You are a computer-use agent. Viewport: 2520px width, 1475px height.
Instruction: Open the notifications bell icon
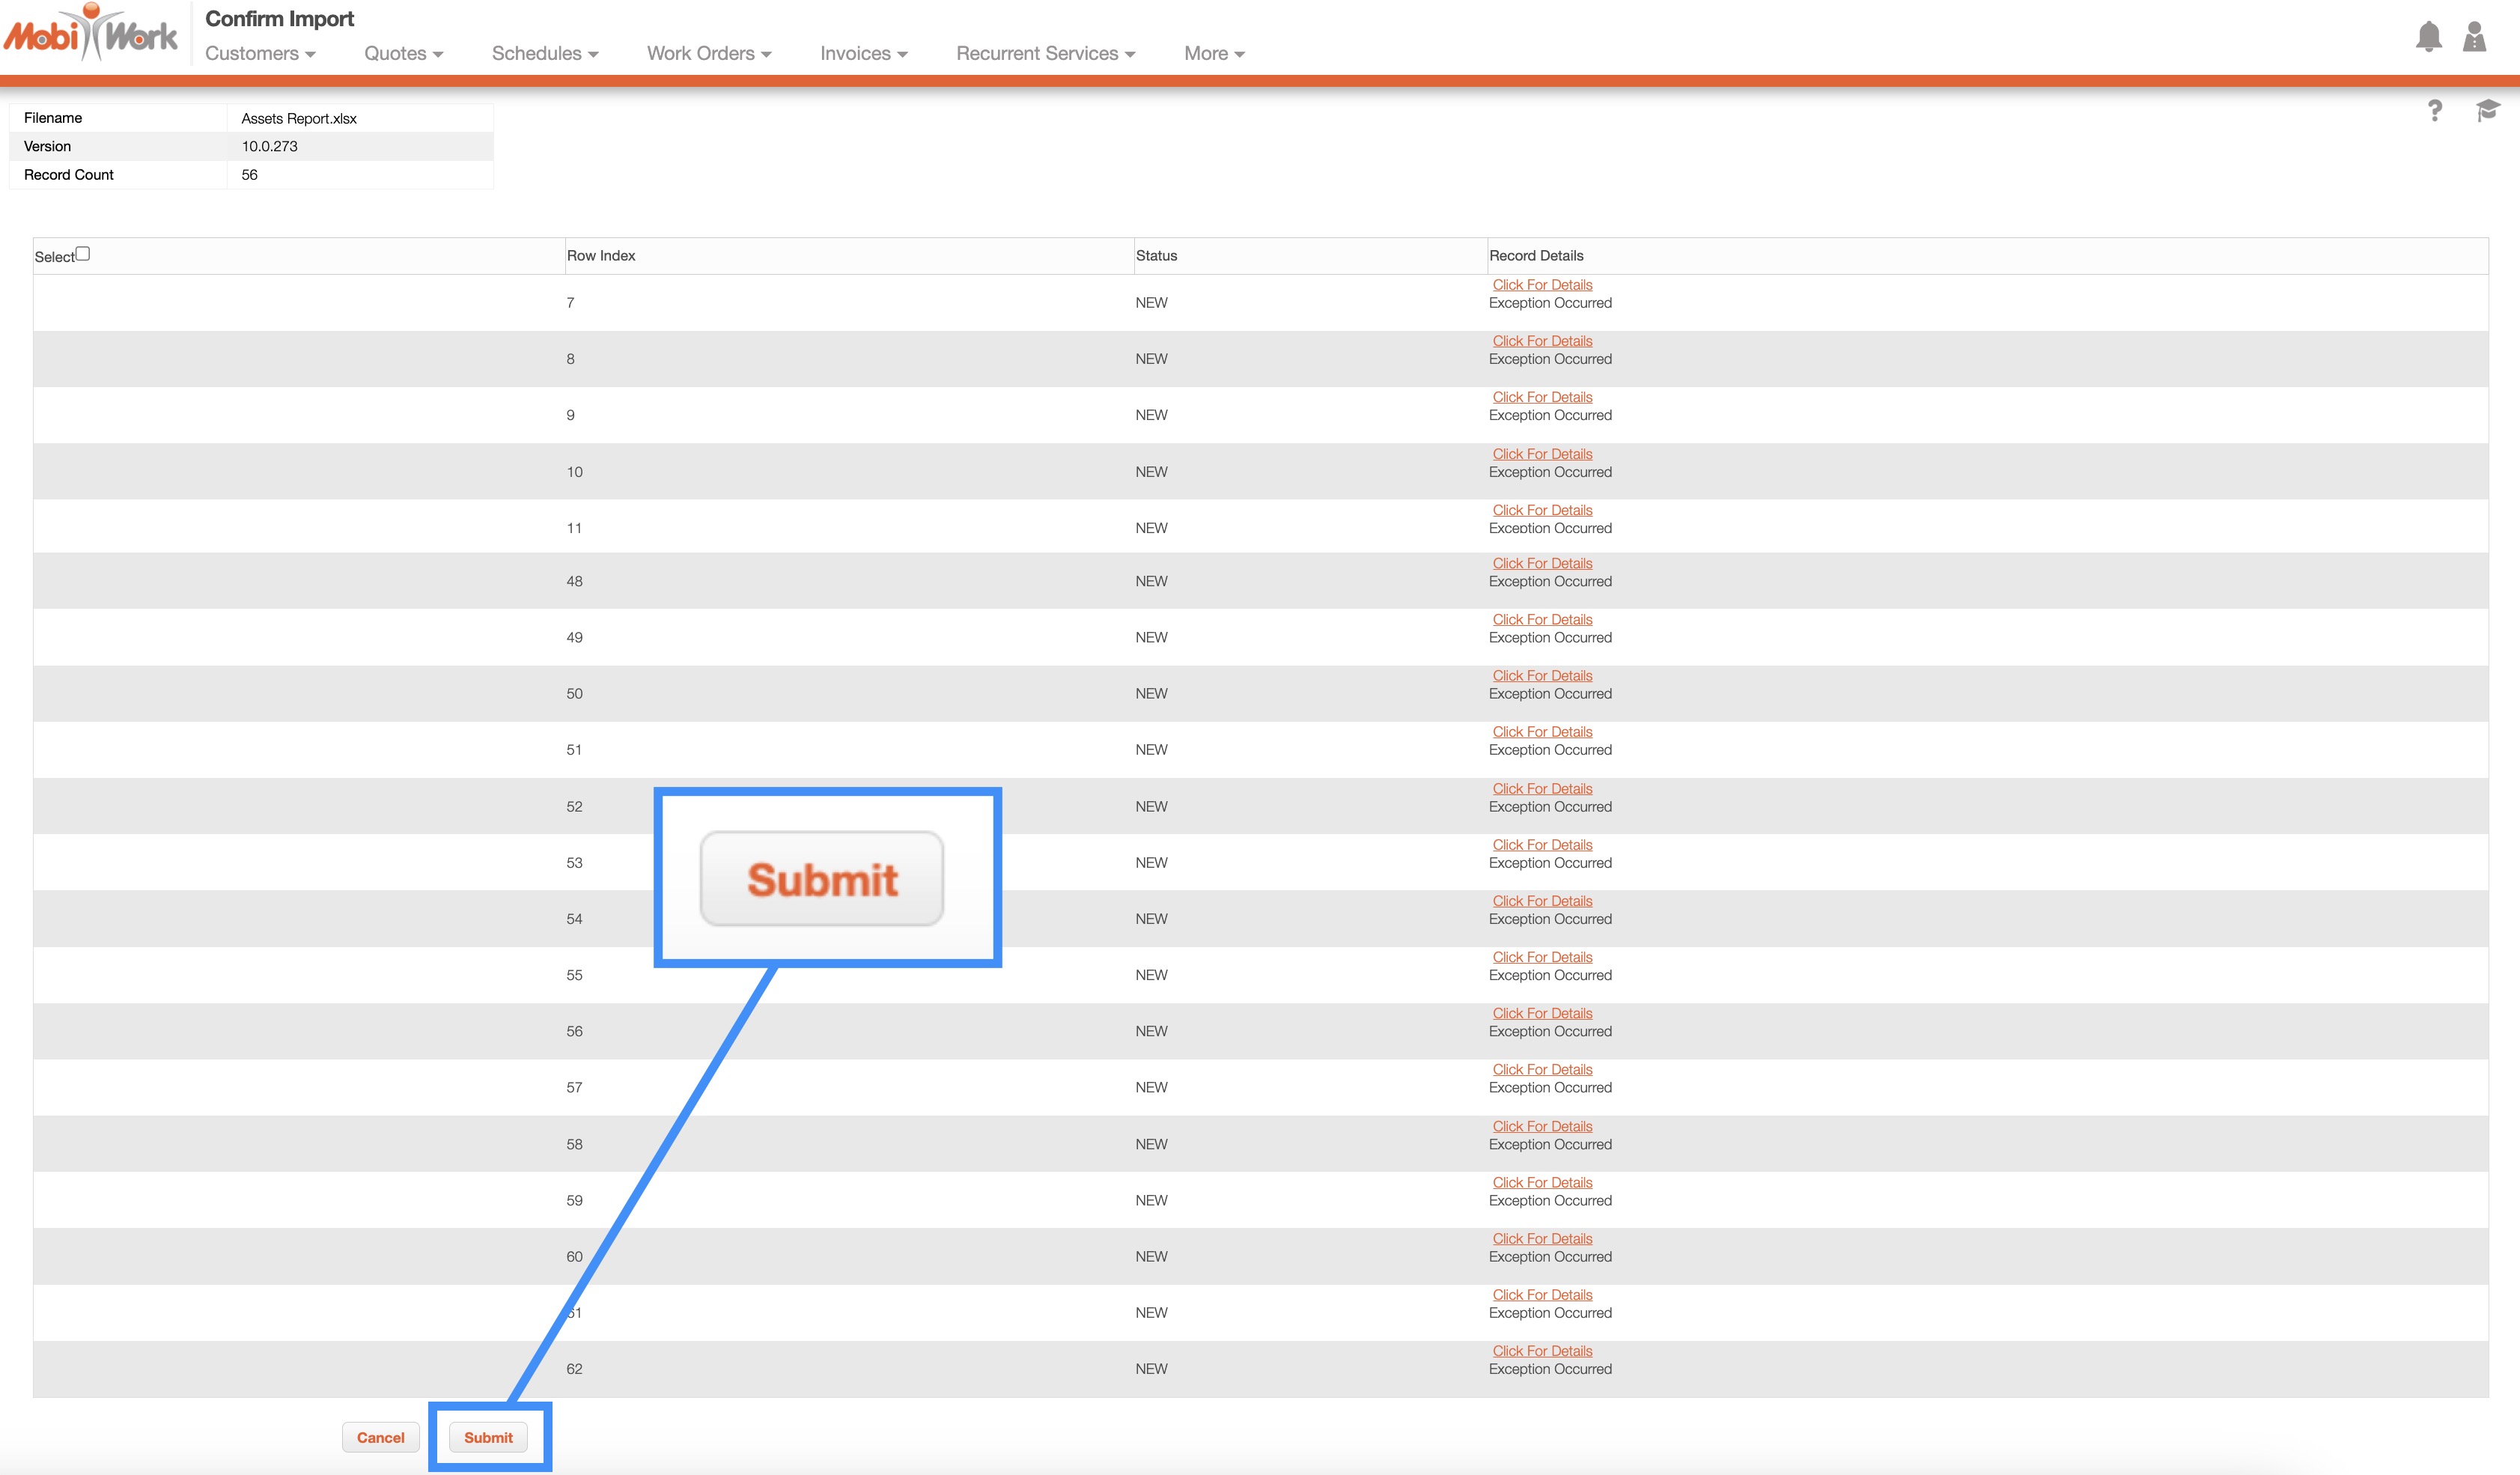pyautogui.click(x=2428, y=37)
